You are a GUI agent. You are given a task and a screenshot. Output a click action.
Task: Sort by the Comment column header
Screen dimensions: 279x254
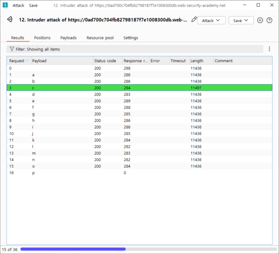[243, 61]
